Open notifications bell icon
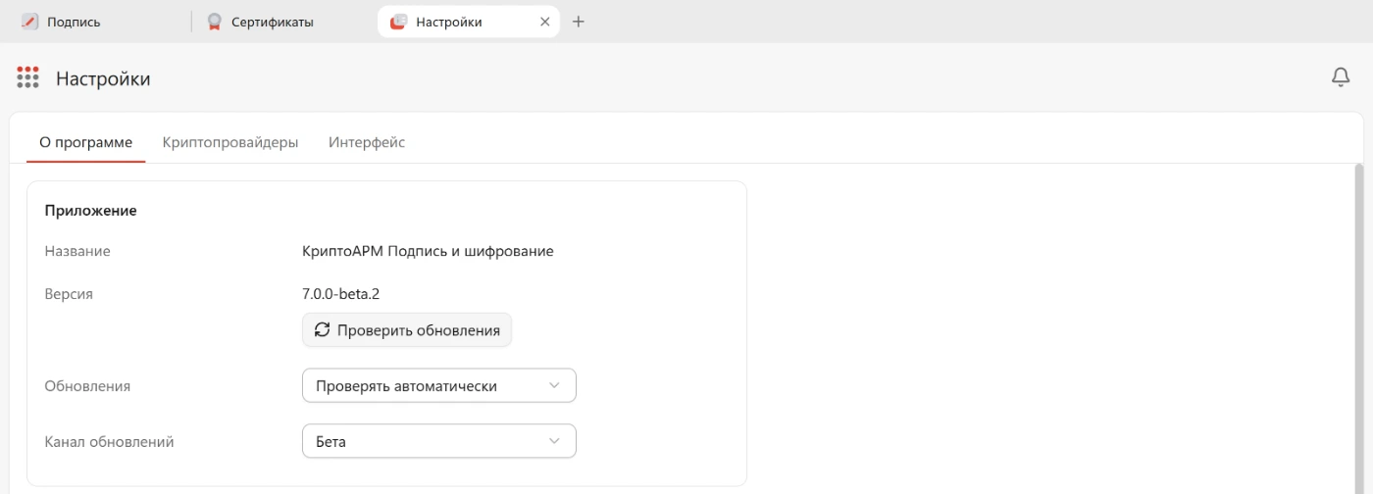Viewport: 1373px width, 494px height. pos(1341,77)
